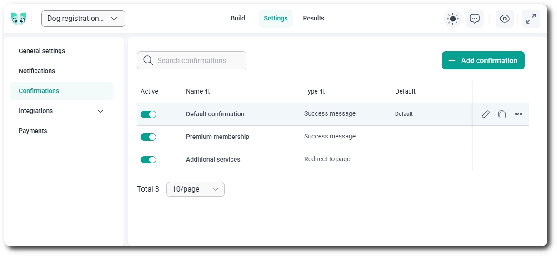
Task: Click the owl logo icon
Action: click(19, 19)
